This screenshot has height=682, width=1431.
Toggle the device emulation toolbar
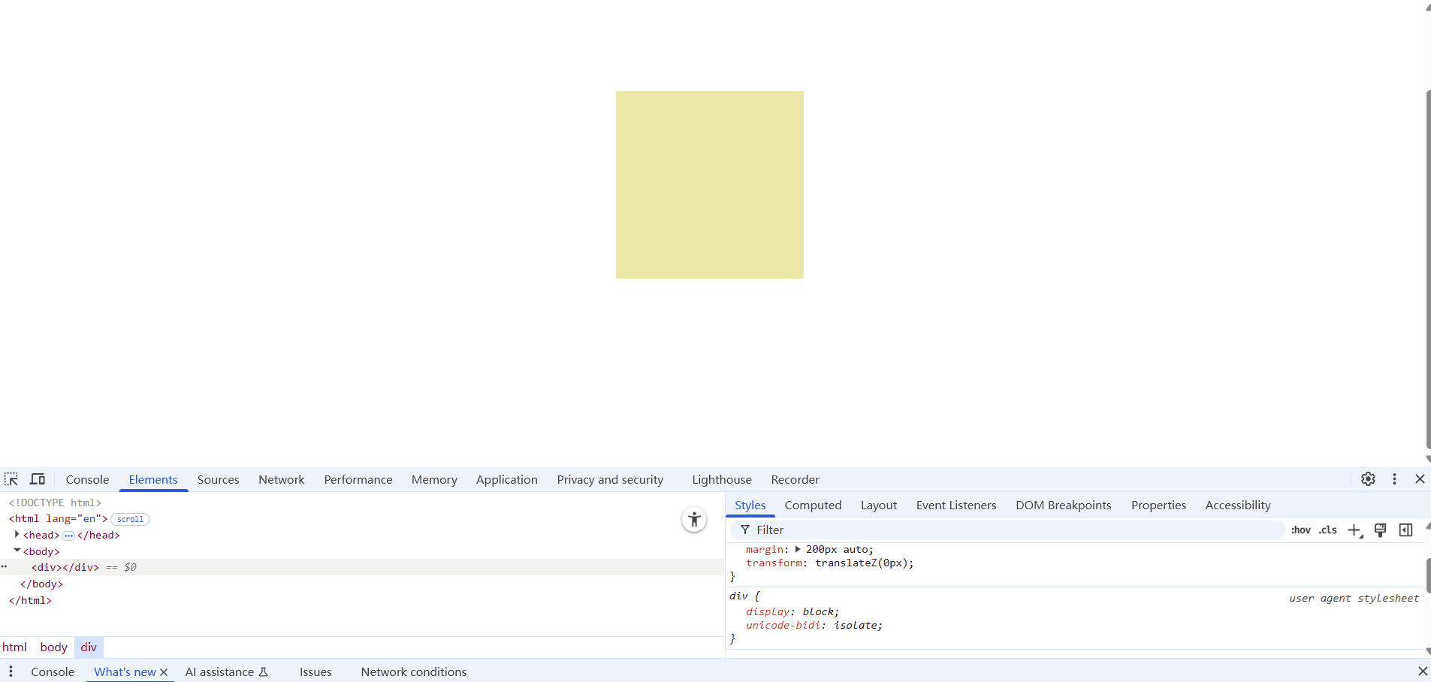point(37,479)
